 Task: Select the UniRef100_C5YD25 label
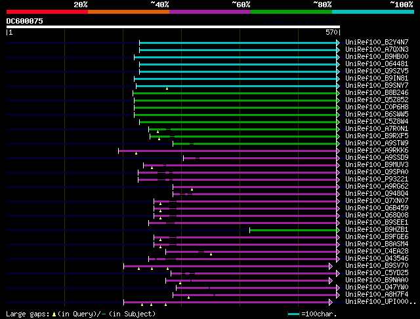pos(377,273)
